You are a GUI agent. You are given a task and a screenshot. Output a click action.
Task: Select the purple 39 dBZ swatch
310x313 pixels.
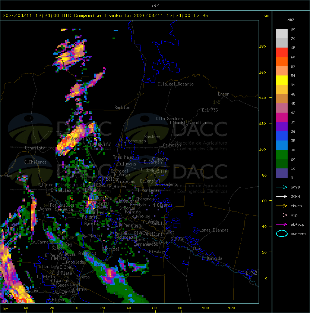coord(282,126)
